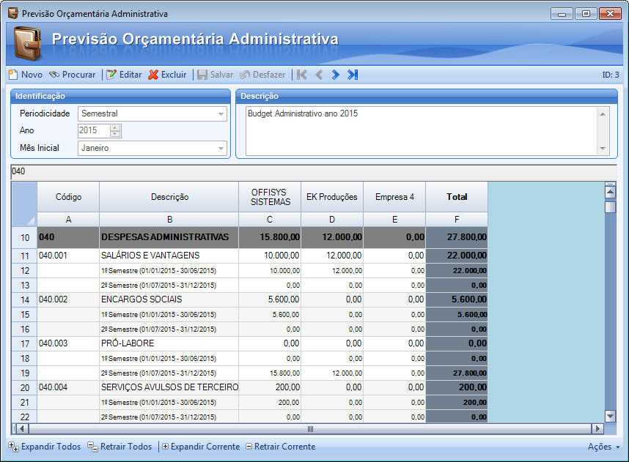Click 15.800,00 cell in row 10

(270, 238)
